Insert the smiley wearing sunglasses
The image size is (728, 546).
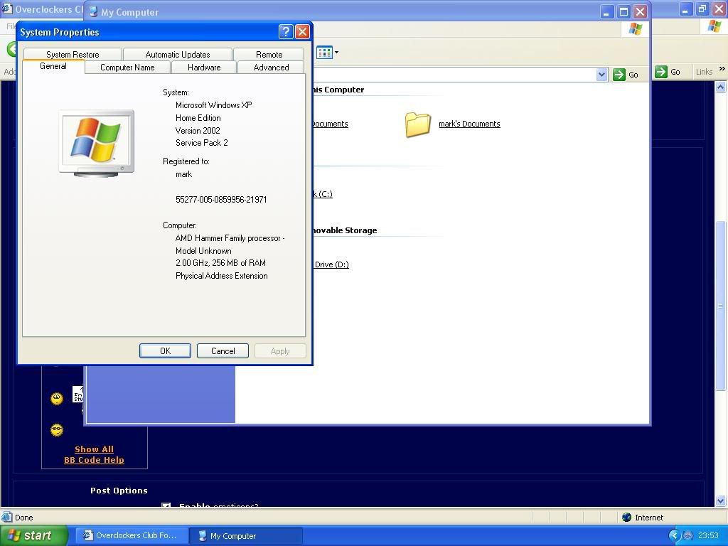57,430
